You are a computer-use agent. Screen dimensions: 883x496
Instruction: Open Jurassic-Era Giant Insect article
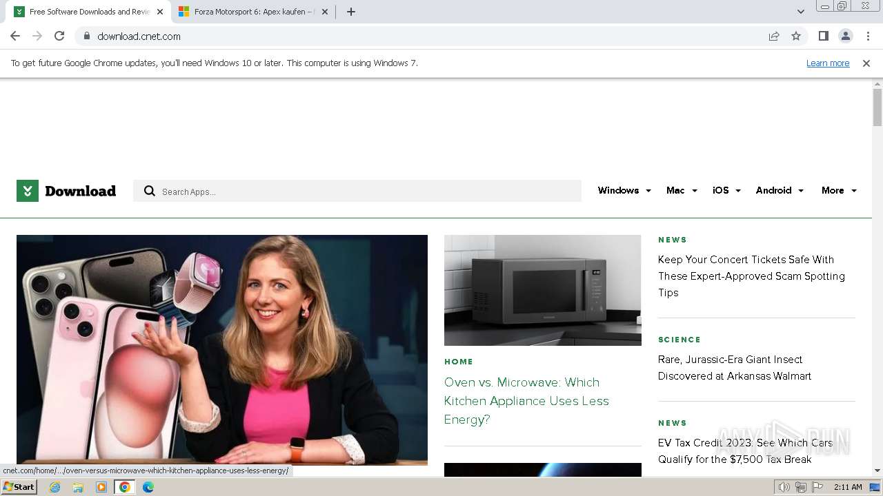tap(735, 368)
